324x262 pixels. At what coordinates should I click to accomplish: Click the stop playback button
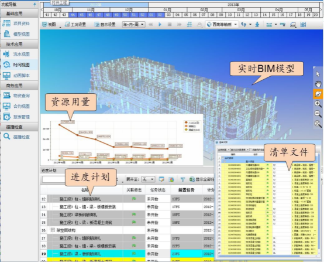(x=170, y=25)
